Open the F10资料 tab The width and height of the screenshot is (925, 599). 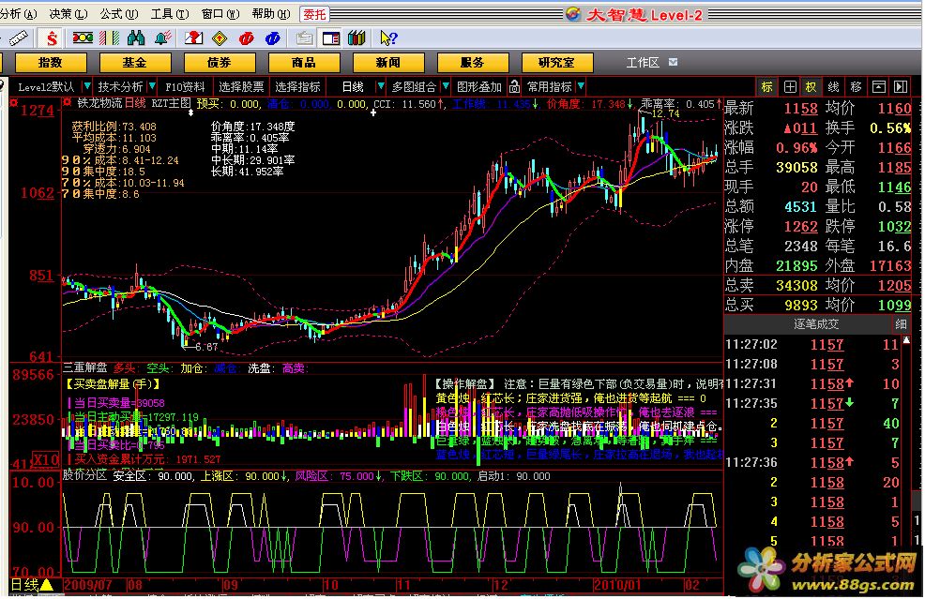point(185,86)
